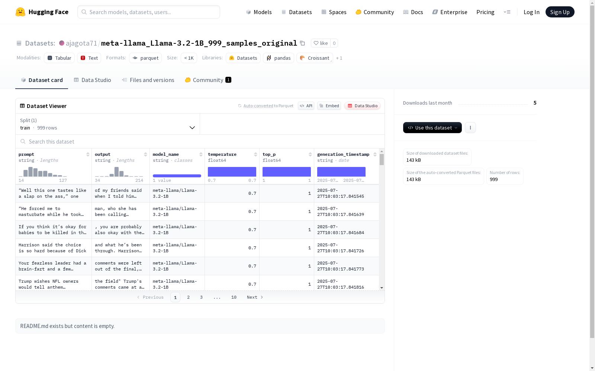Filter by the Text modality tag

89,58
